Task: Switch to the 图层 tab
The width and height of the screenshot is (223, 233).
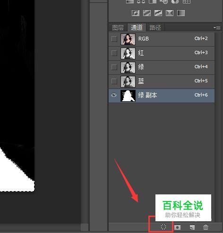Action: point(118,28)
